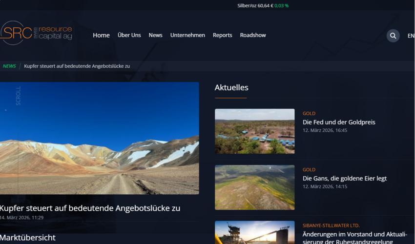Click the Marktübersicht heading
Image resolution: width=415 pixels, height=244 pixels.
click(x=28, y=238)
